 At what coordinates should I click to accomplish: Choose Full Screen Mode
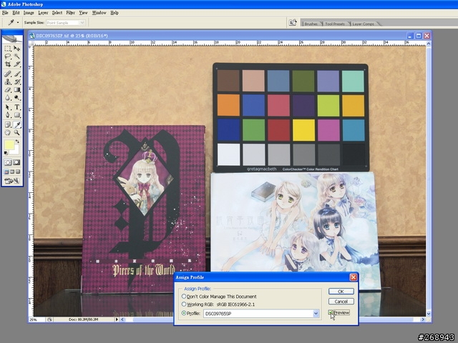click(18, 171)
